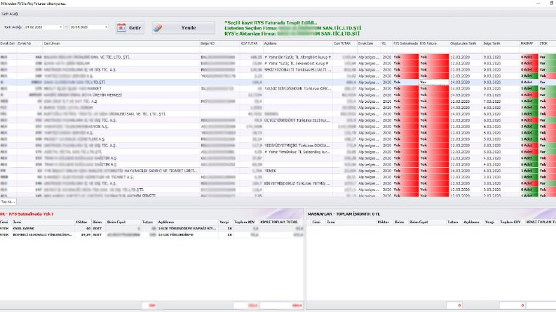Image resolution: width=556 pixels, height=312 pixels.
Task: Select the 'Var' RYS Fatura cell
Action: [x=434, y=82]
